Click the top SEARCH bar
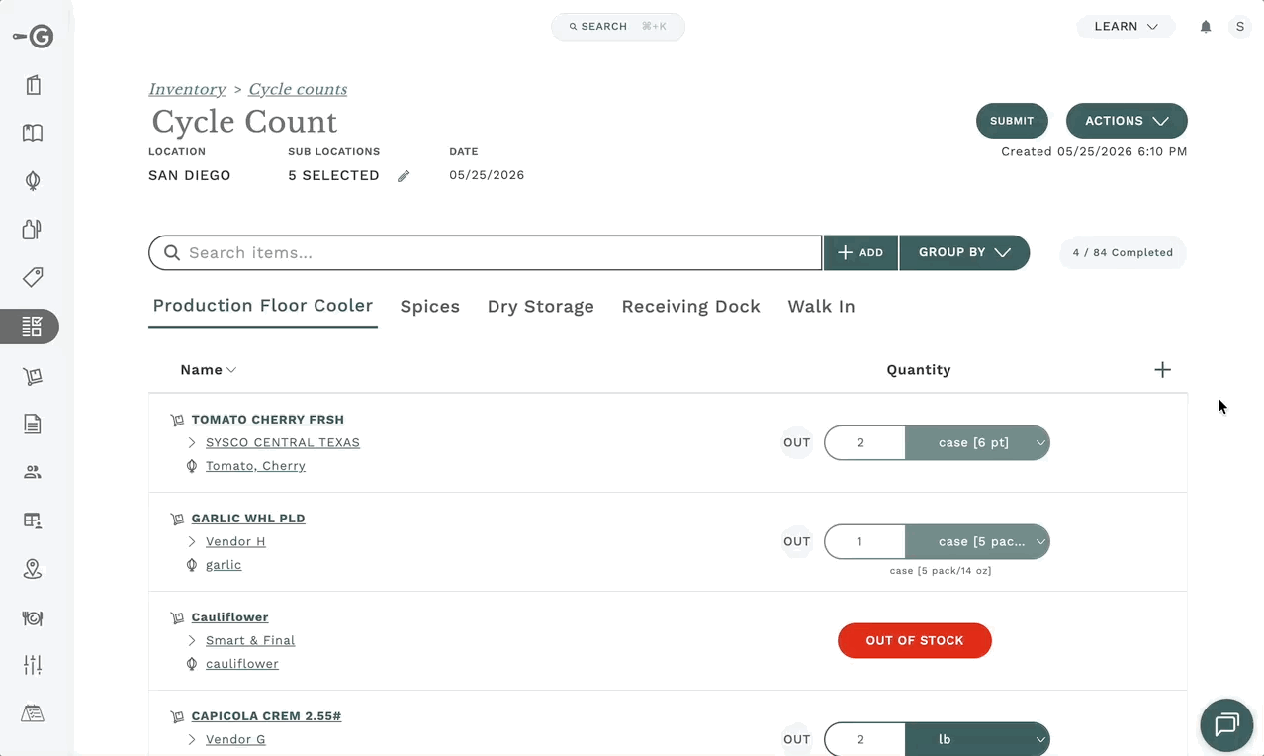1264x756 pixels. (x=618, y=27)
